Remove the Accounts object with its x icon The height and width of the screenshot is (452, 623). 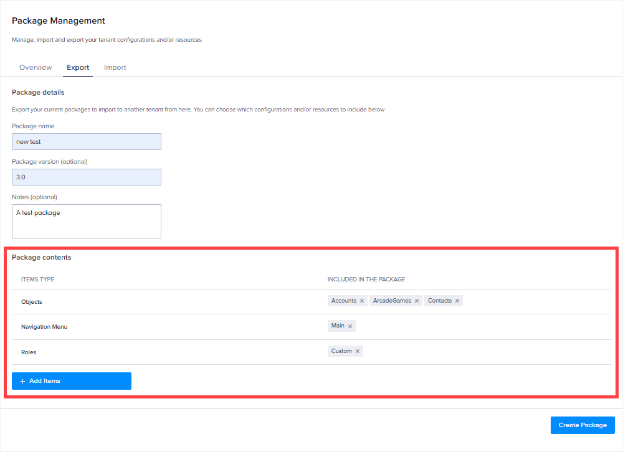pyautogui.click(x=361, y=301)
